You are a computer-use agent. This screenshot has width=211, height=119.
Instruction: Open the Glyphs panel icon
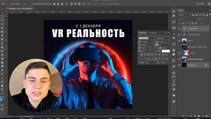pyautogui.click(x=174, y=44)
